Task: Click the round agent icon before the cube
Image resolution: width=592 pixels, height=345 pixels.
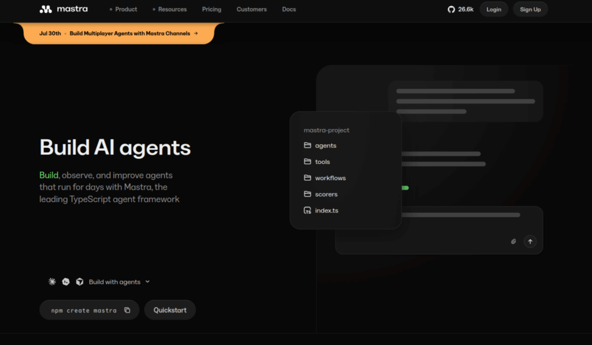Action: coord(66,281)
